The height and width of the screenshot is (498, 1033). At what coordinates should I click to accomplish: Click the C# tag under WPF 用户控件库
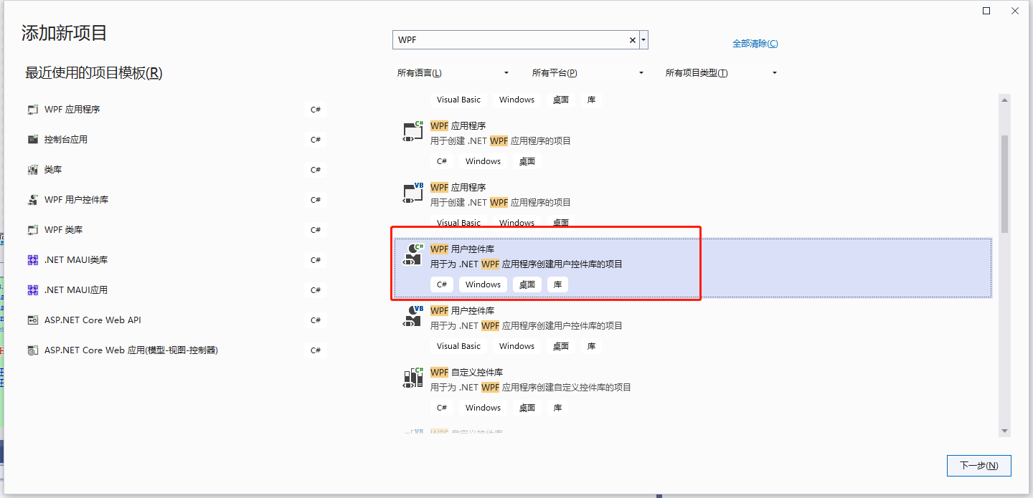442,284
